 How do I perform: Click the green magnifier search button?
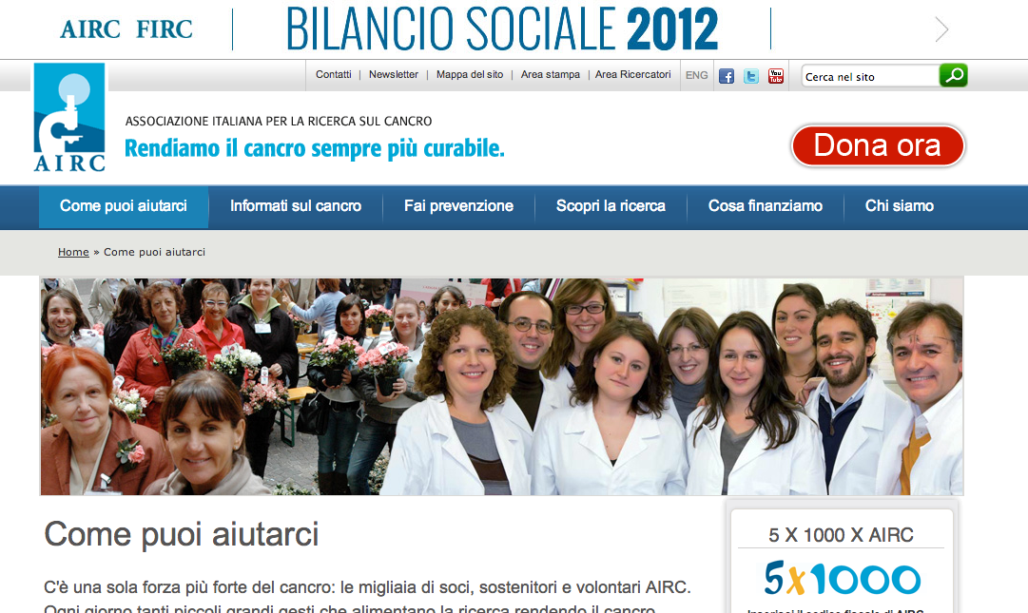point(953,75)
